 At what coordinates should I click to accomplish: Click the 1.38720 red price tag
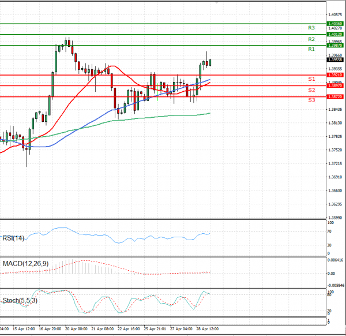coord(335,96)
